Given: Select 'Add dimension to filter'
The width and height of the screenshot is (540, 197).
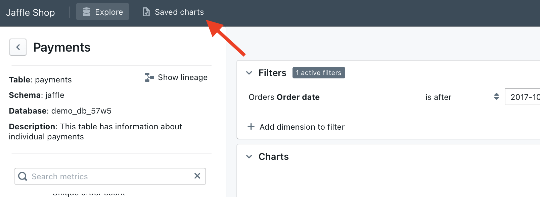Looking at the screenshot, I should [x=302, y=127].
